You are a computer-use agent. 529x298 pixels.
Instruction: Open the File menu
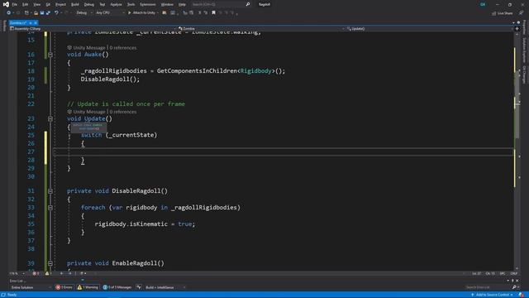click(x=15, y=4)
